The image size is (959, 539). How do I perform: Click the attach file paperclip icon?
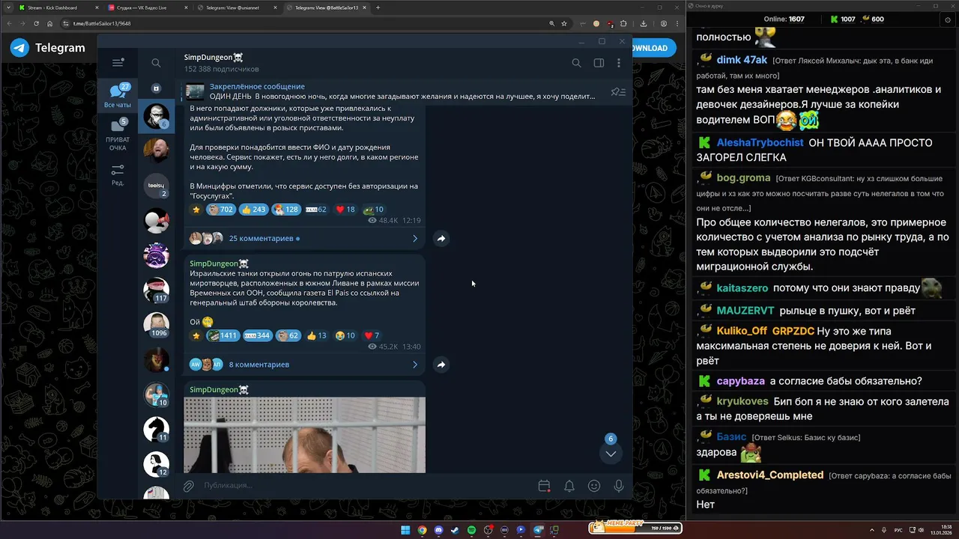click(189, 486)
